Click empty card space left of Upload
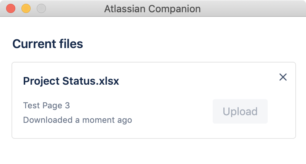 point(172,111)
